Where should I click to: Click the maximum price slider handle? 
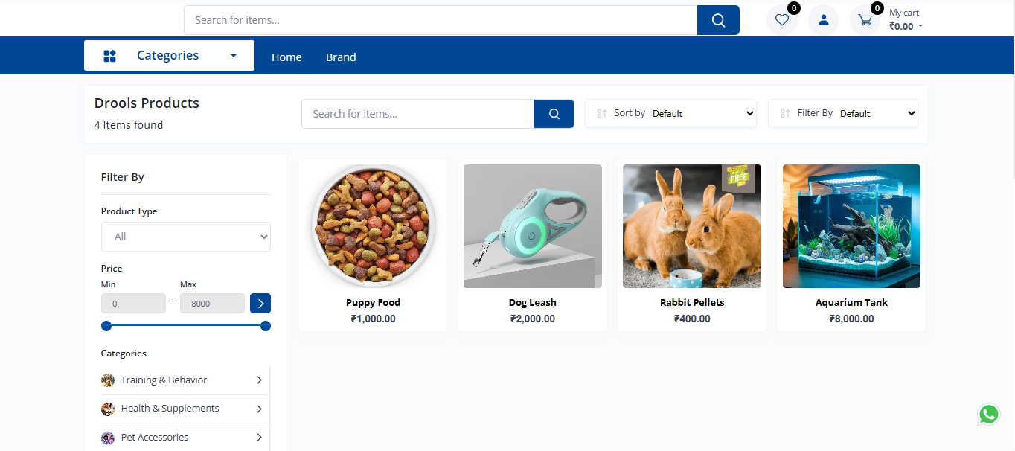tap(266, 326)
